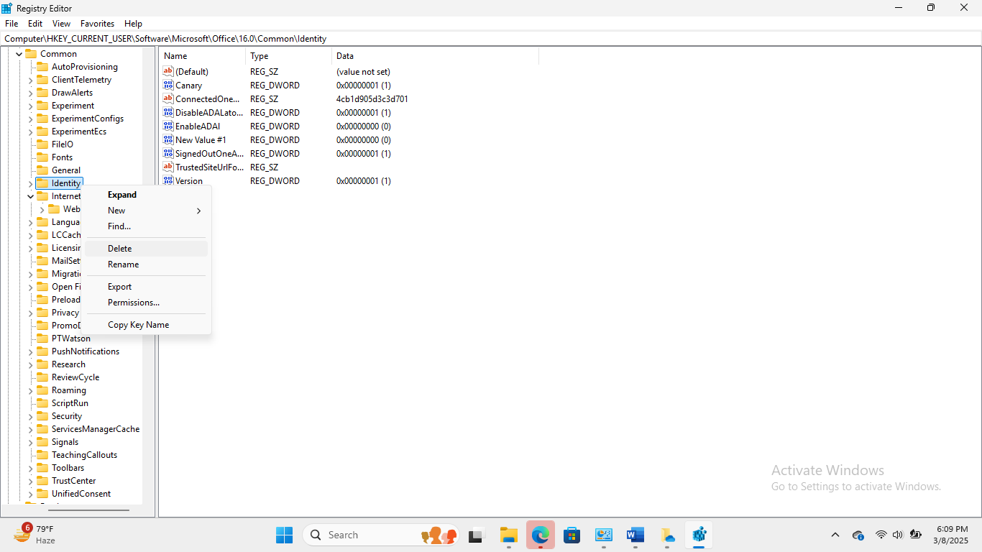The width and height of the screenshot is (982, 552).
Task: Click Expand in context menu
Action: pos(146,195)
